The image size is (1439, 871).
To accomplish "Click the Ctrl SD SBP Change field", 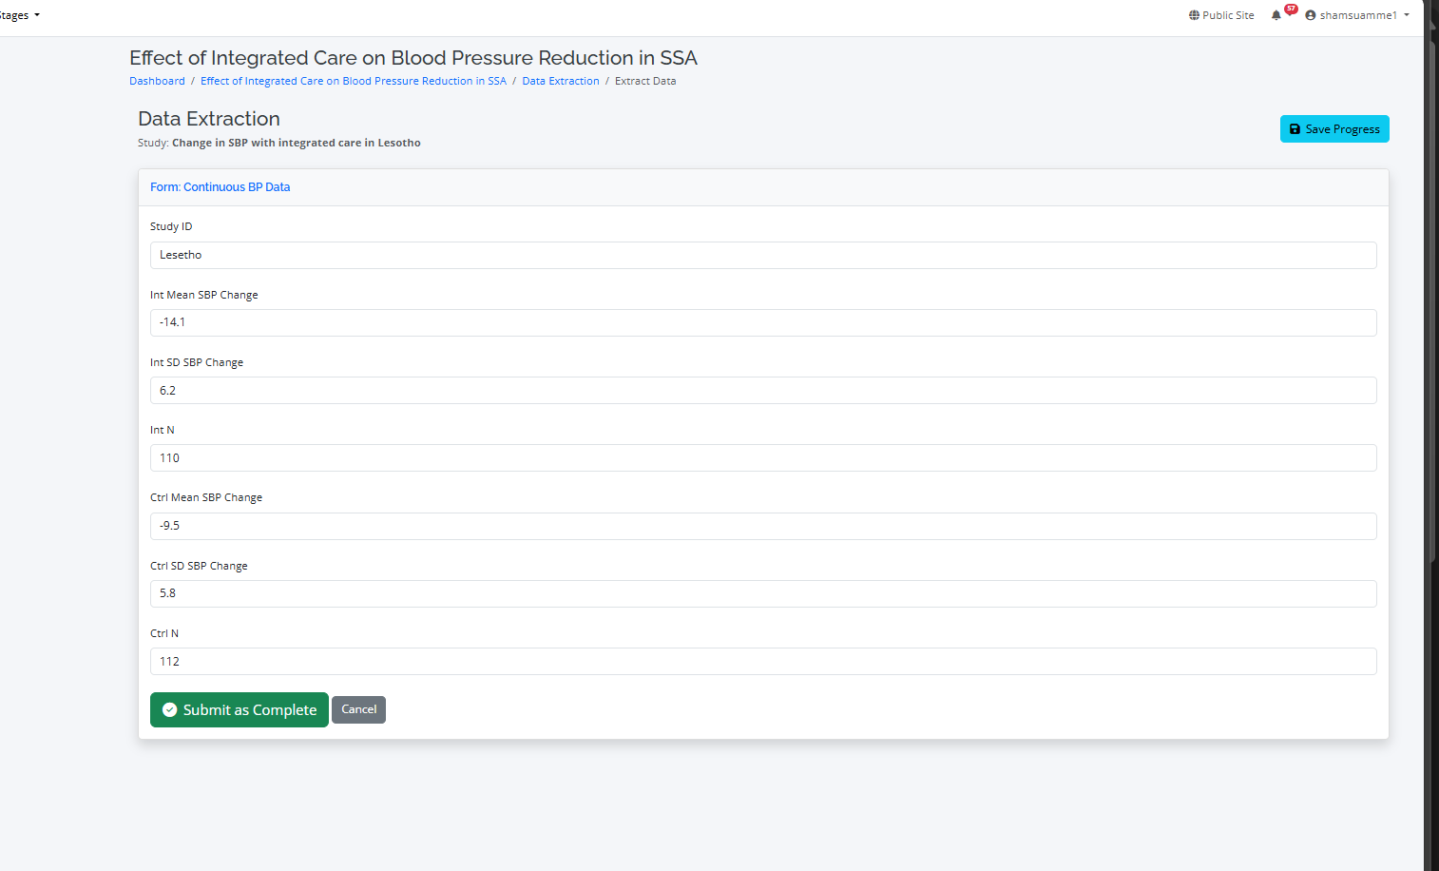I will (x=762, y=593).
